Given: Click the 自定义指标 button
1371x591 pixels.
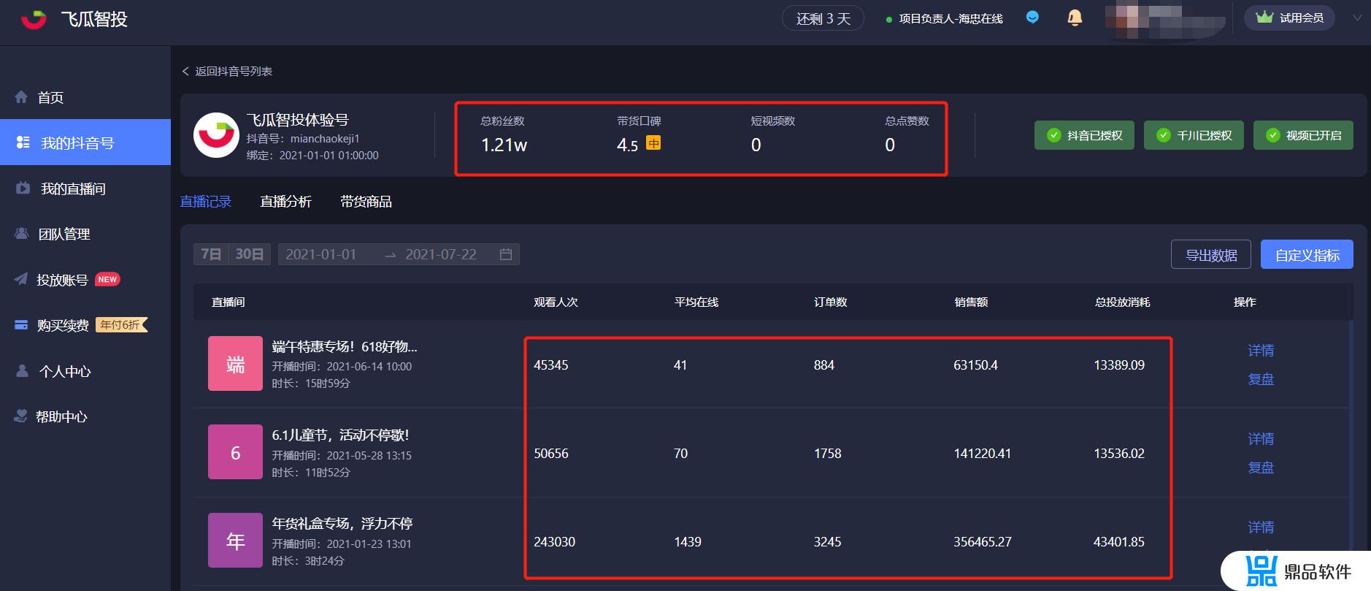Looking at the screenshot, I should pyautogui.click(x=1307, y=254).
